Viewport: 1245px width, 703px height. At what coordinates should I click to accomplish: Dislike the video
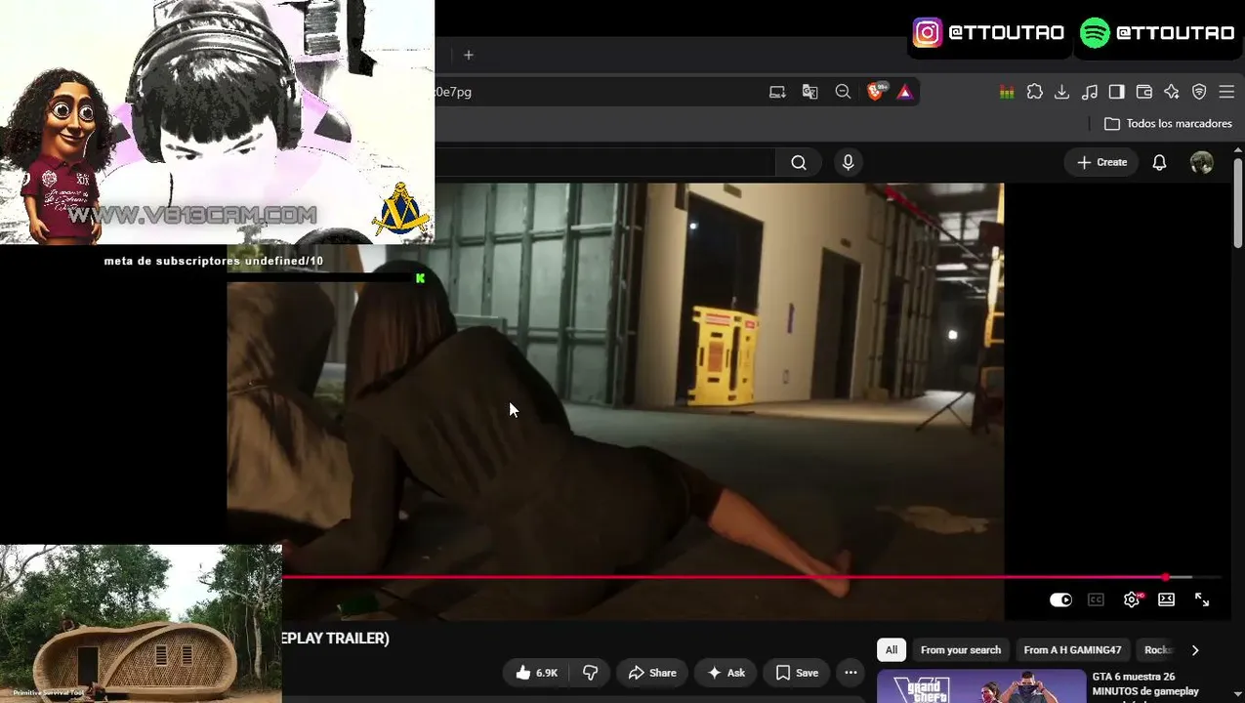tap(590, 673)
